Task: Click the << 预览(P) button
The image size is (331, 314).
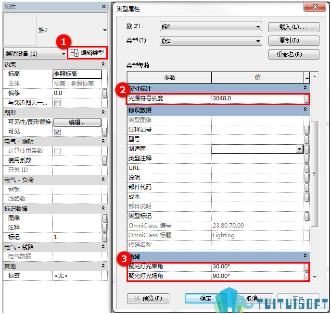Action: [148, 298]
